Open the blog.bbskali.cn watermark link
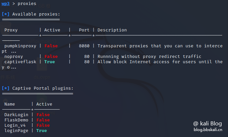 [208, 130]
